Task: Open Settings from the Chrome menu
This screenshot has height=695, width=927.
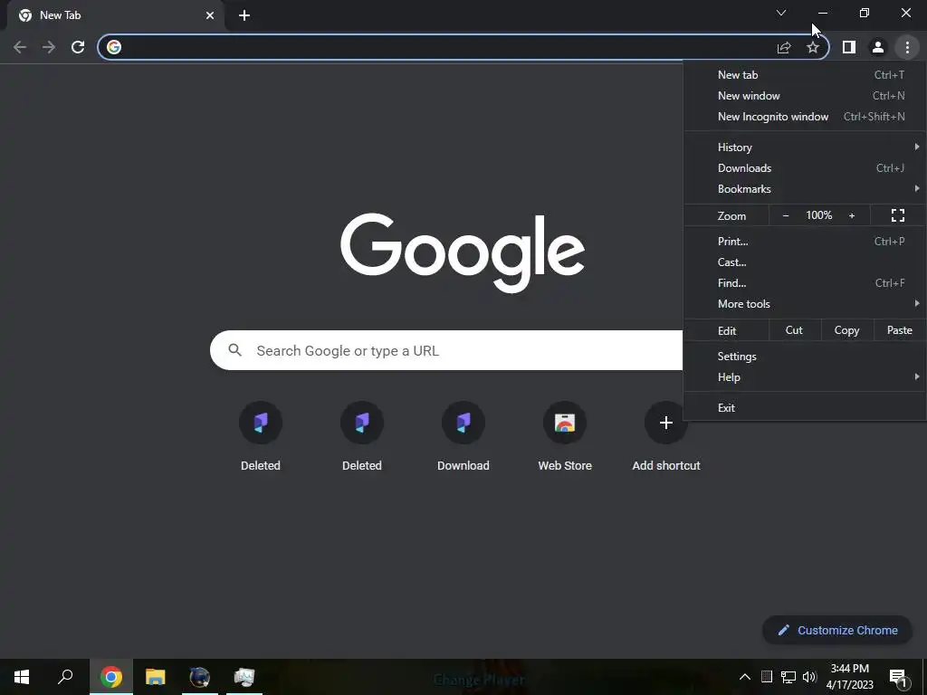Action: click(x=805, y=357)
